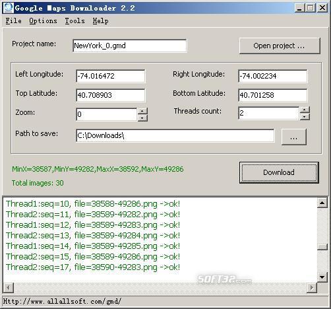Click the horizontal scrollbar right arrow
The image size is (331, 309).
312,287
